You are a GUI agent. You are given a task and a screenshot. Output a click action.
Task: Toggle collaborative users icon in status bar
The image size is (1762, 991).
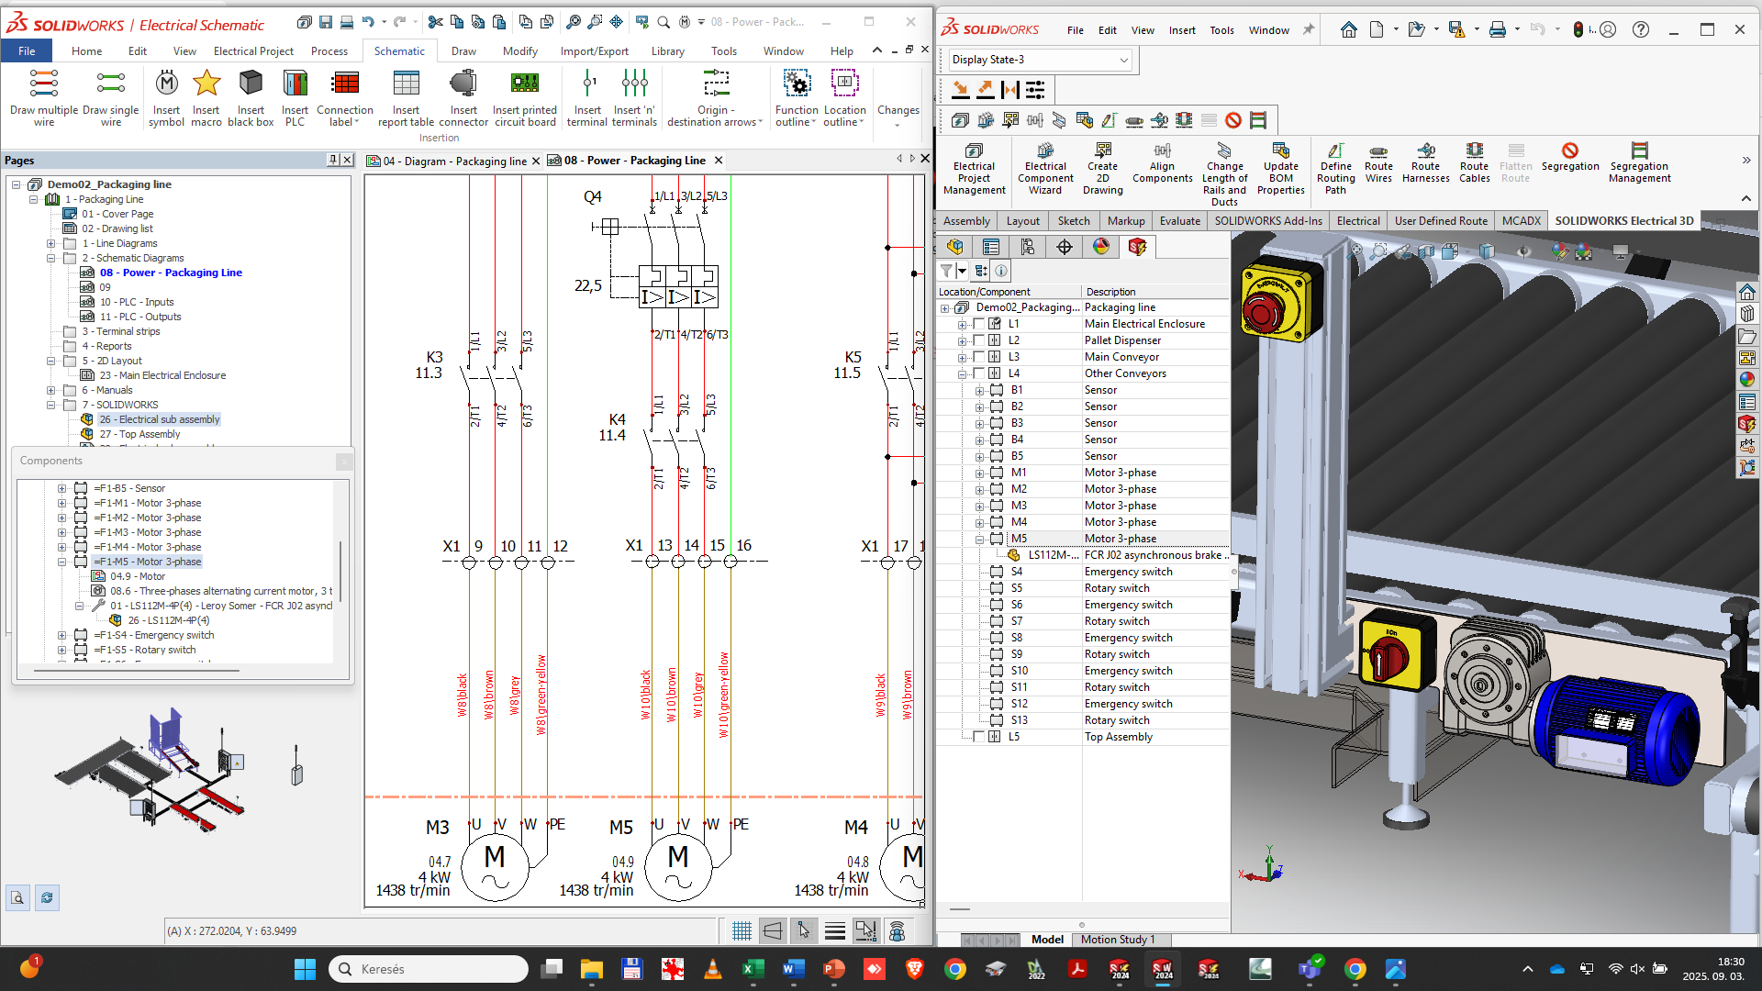[x=897, y=931]
